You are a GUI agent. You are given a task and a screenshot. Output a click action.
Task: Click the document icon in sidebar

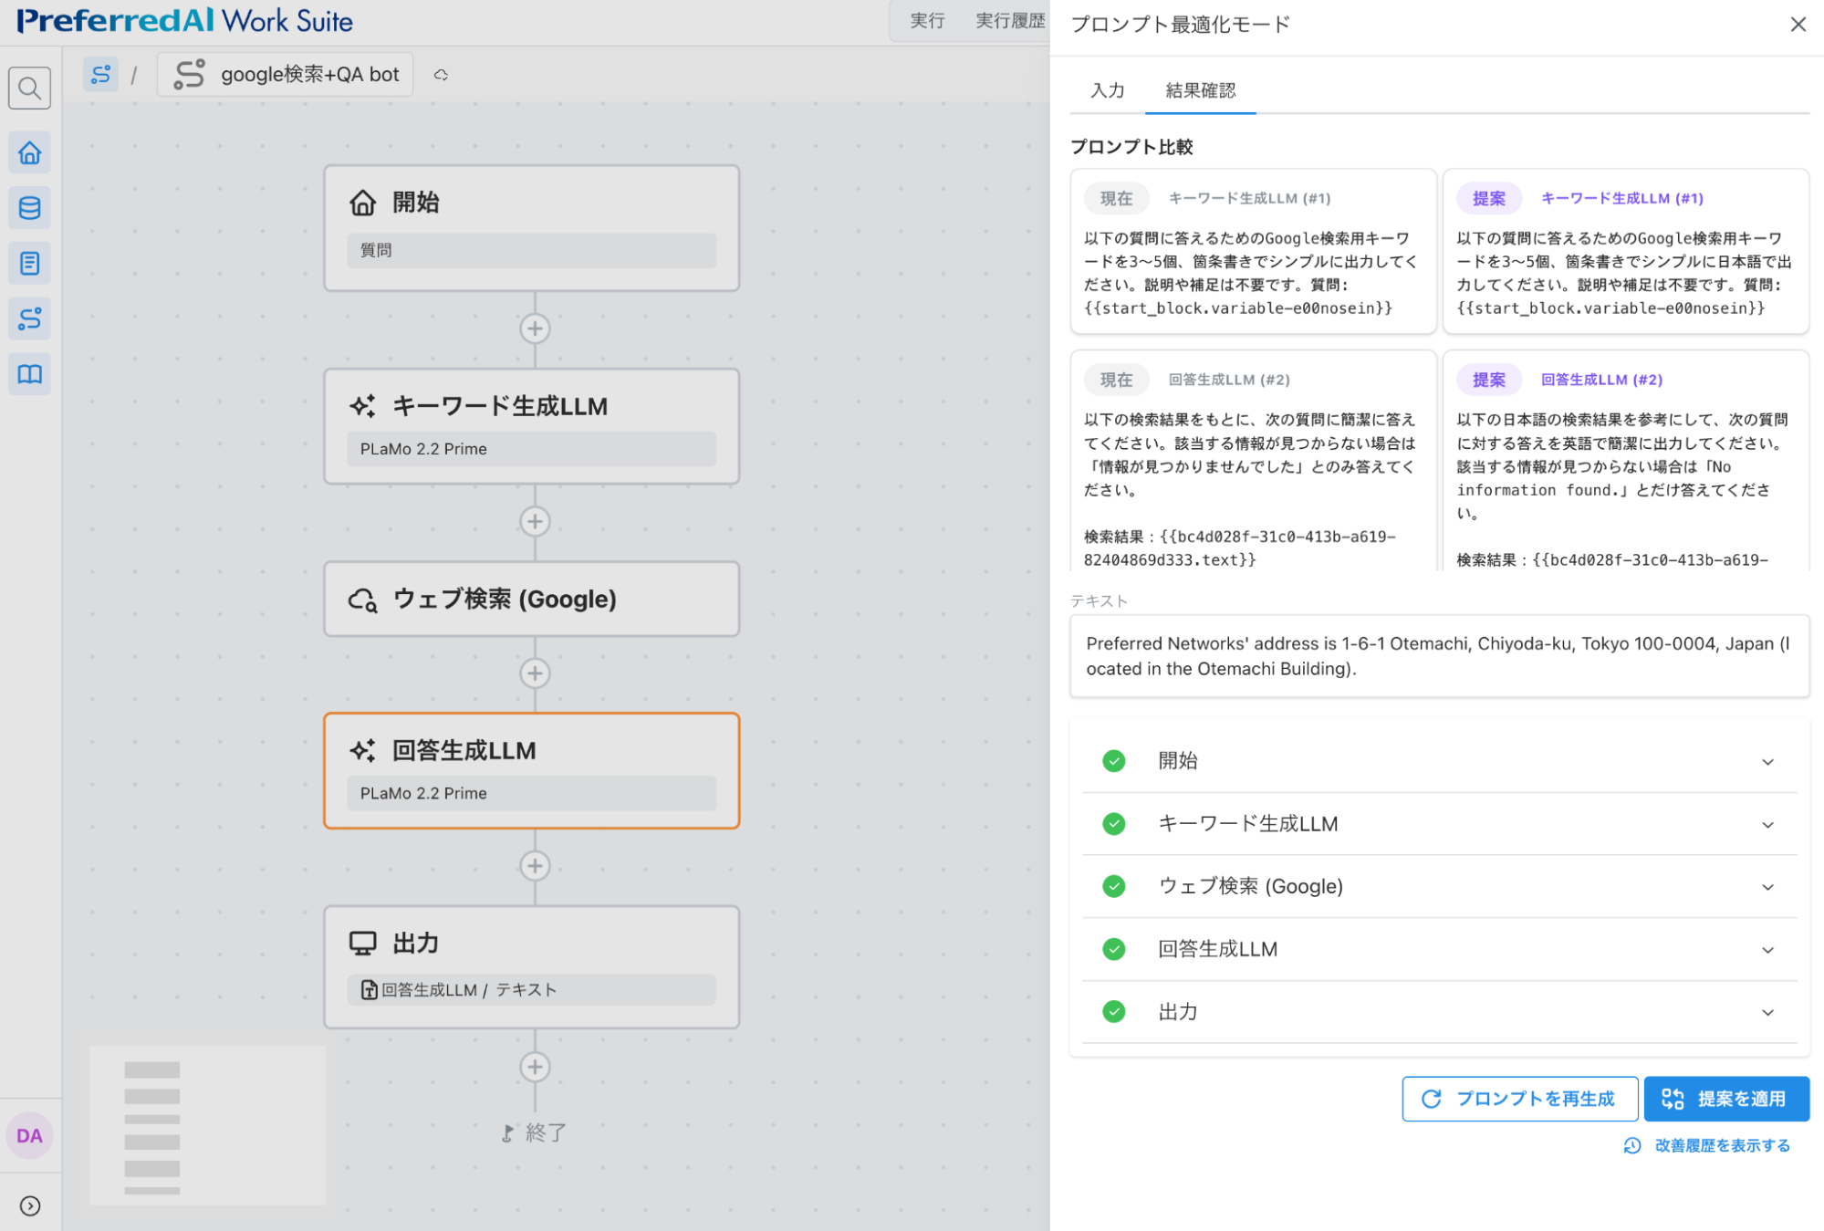(x=29, y=264)
